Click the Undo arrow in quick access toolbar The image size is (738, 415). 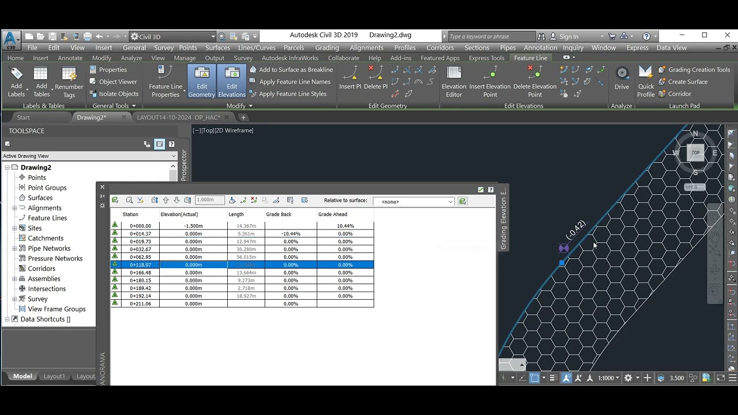tap(99, 36)
